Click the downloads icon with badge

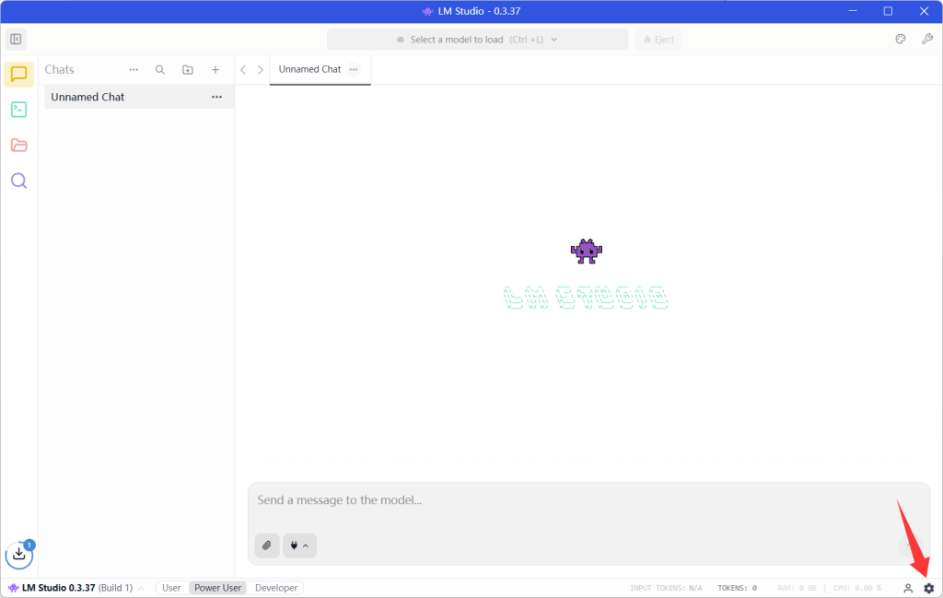[x=19, y=555]
